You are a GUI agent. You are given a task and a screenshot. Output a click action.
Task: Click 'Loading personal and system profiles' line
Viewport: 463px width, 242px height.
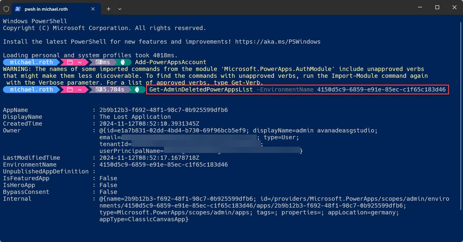click(90, 55)
